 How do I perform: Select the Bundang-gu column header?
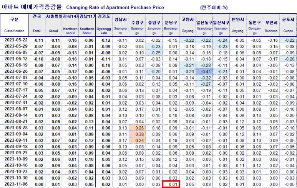click(171, 25)
